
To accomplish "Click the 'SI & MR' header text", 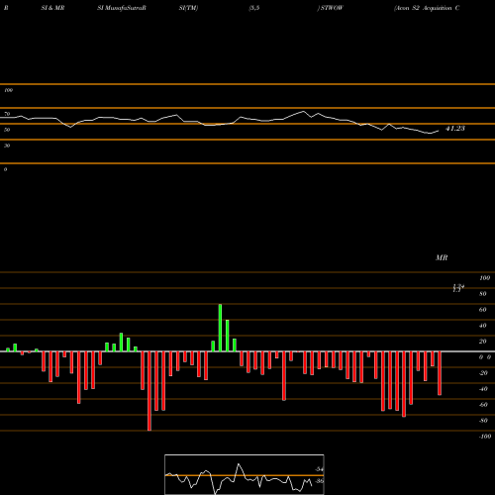I will click(52, 8).
